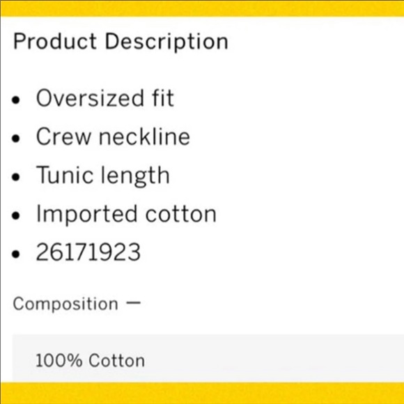Click the 100% Cotton composition text
This screenshot has width=404, height=404.
[90, 360]
